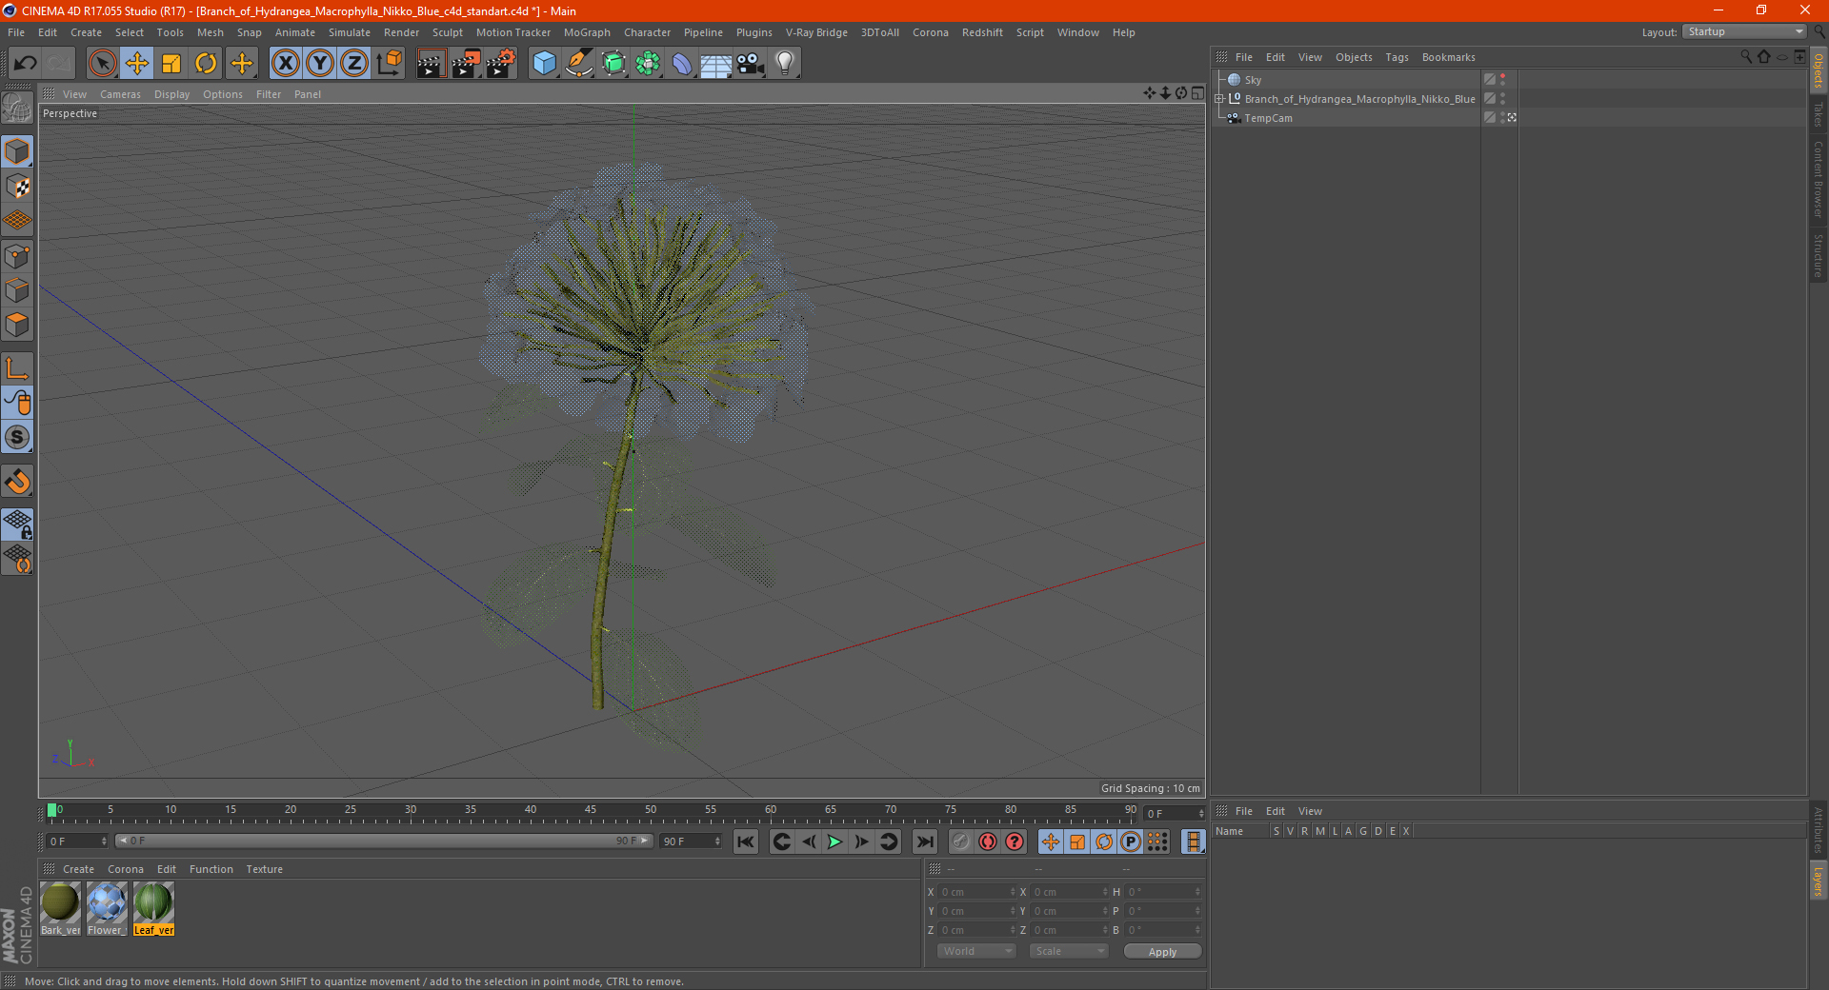Toggle coordinate system icon
The width and height of the screenshot is (1829, 990).
[389, 64]
